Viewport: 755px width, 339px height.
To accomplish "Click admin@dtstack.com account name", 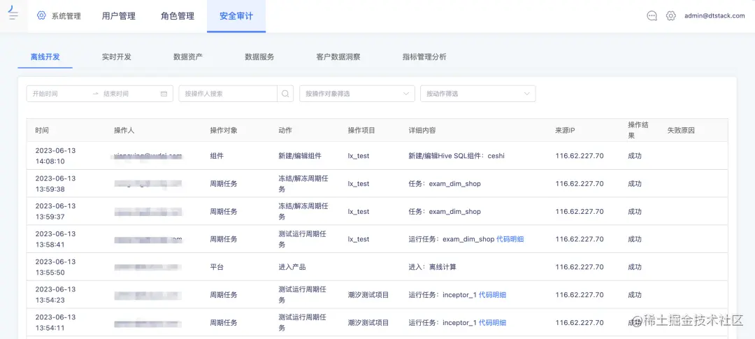I will tap(714, 16).
